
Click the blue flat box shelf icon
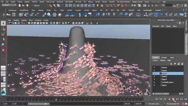pos(182,15)
